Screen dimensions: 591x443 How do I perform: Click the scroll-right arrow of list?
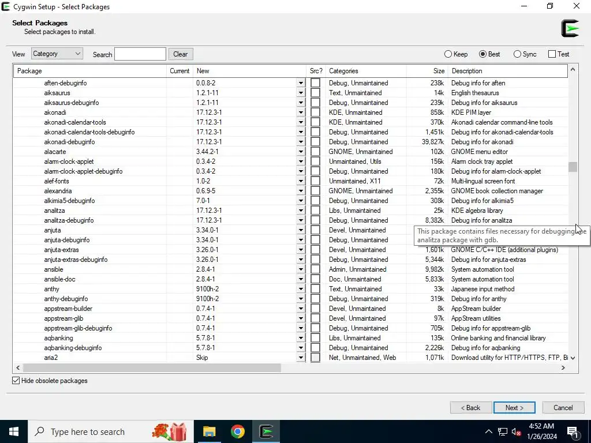(563, 367)
